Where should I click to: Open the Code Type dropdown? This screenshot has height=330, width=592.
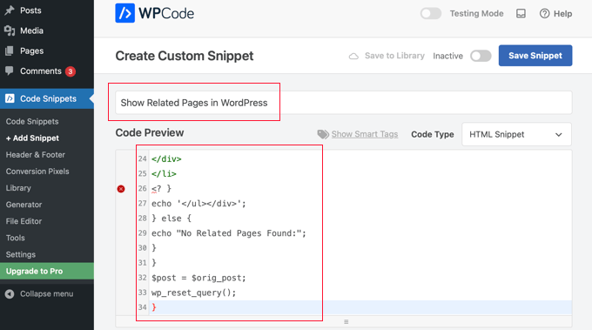tap(516, 134)
